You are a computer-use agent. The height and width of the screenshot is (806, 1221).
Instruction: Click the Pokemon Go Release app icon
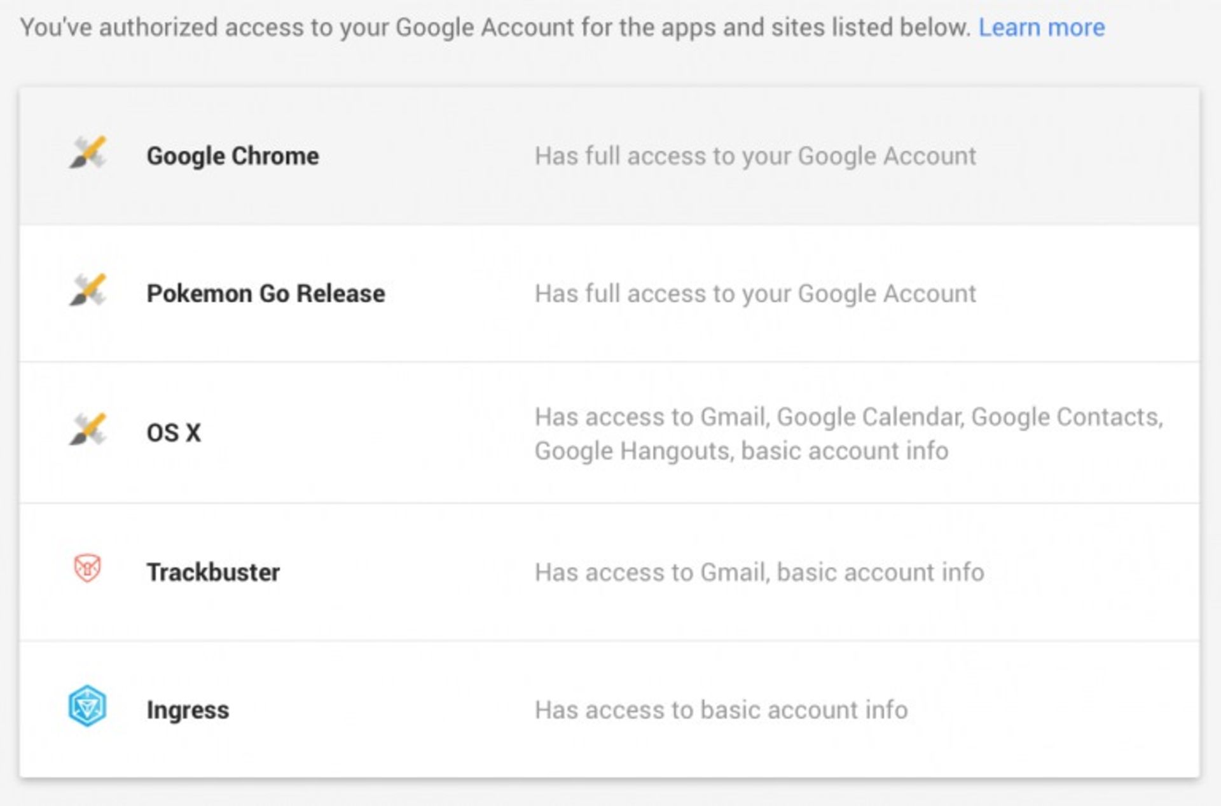click(88, 290)
